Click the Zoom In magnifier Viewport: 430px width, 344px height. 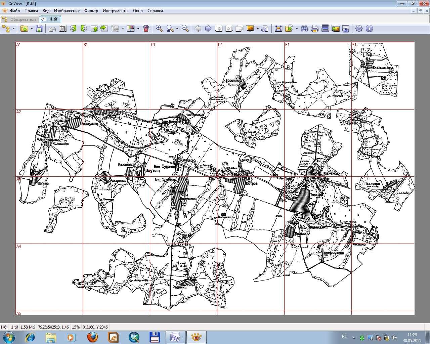(x=159, y=29)
